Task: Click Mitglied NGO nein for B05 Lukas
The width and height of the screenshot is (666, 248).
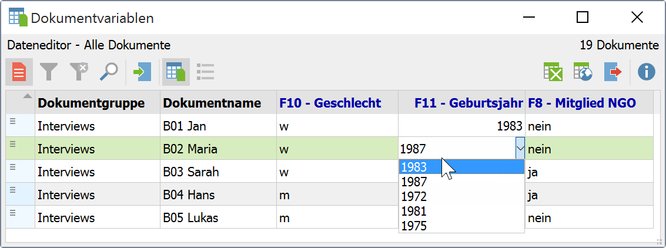Action: [x=590, y=217]
